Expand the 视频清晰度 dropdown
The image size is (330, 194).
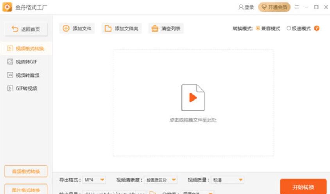pyautogui.click(x=161, y=180)
